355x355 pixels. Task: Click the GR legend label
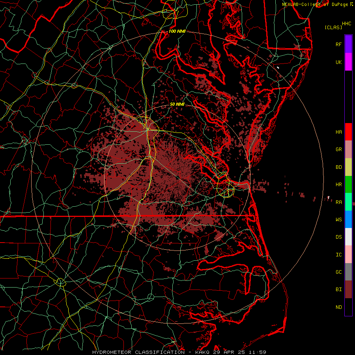click(x=338, y=149)
